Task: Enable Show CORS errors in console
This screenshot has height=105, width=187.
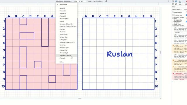Action: click(173, 25)
